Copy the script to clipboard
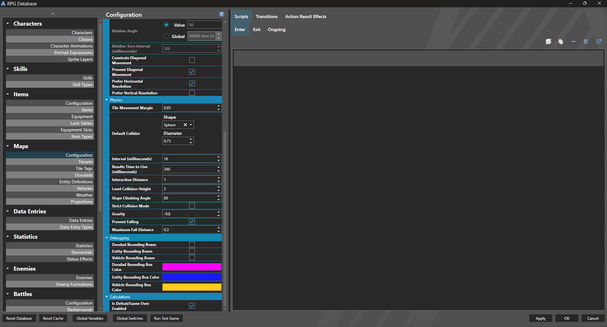This screenshot has height=327, width=607. (548, 41)
